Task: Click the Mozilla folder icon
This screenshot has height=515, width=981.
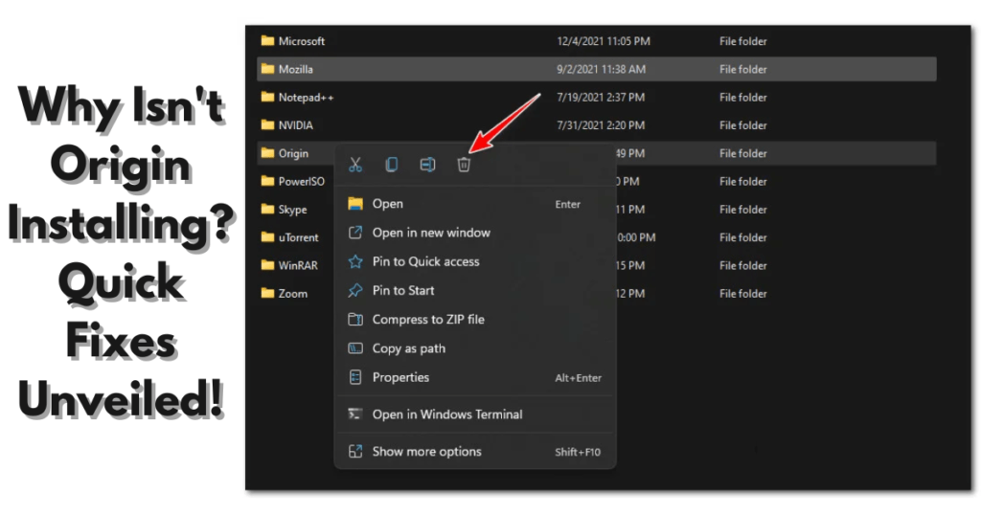Action: coord(268,69)
